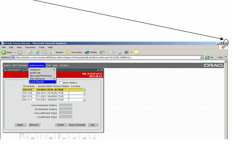Screen dimensions: 232x144
Task: Click the Close Schedule button
Action: (77, 125)
